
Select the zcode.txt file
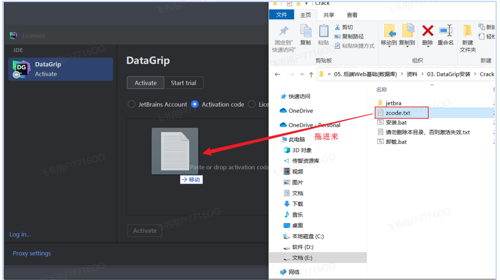pyautogui.click(x=394, y=113)
